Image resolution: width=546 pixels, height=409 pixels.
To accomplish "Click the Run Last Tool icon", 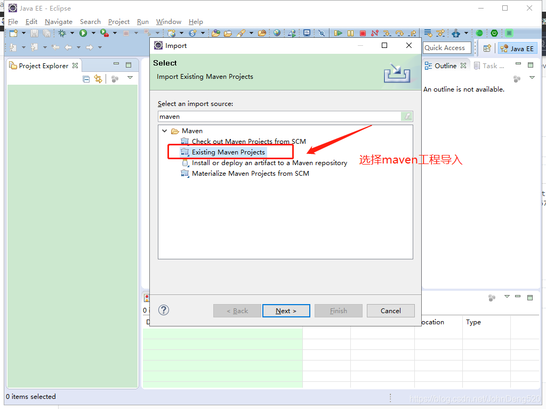I will (x=104, y=33).
